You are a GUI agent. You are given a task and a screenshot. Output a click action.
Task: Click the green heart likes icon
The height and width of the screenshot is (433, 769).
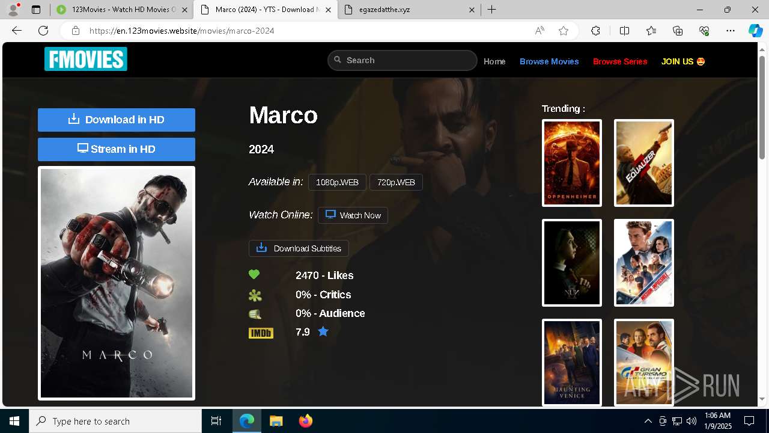[x=254, y=274]
